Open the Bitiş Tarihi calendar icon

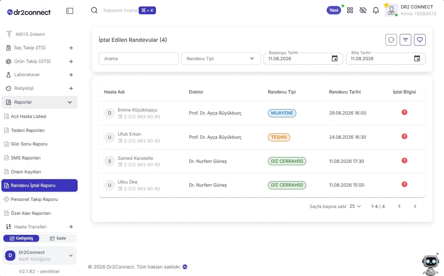(417, 58)
